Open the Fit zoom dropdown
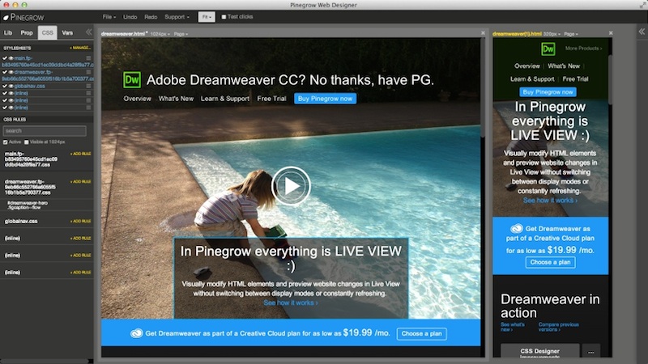The width and height of the screenshot is (648, 364). pyautogui.click(x=207, y=17)
